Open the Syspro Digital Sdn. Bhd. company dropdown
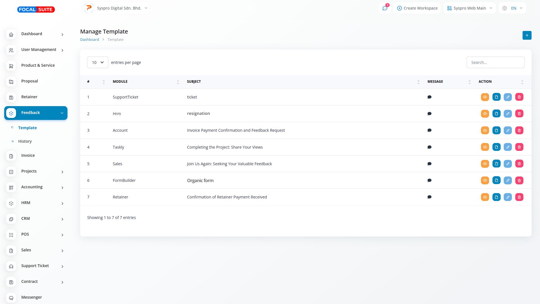Screen dimensions: 540x304 point(116,8)
